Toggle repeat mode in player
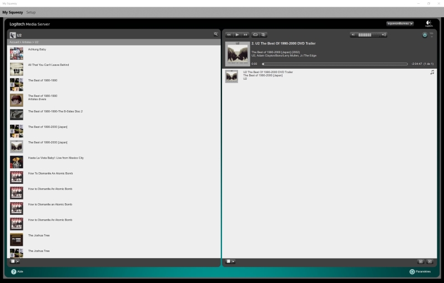This screenshot has width=444, height=283. [x=256, y=35]
